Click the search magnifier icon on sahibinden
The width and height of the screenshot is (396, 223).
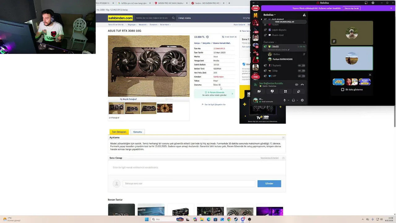[x=173, y=18]
